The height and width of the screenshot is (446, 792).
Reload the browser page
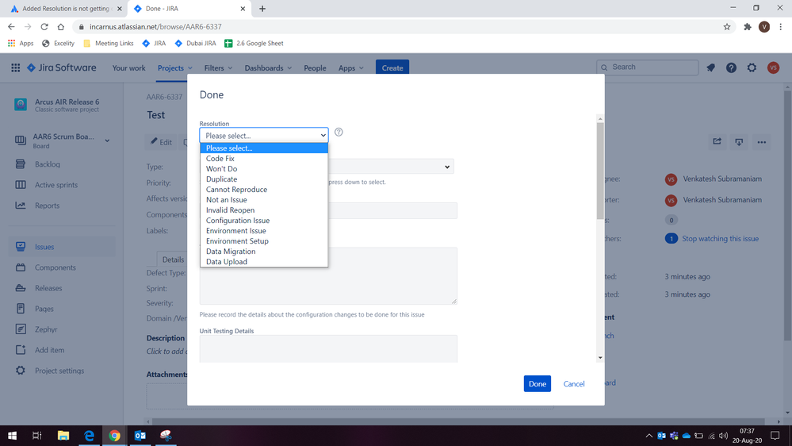click(x=44, y=27)
